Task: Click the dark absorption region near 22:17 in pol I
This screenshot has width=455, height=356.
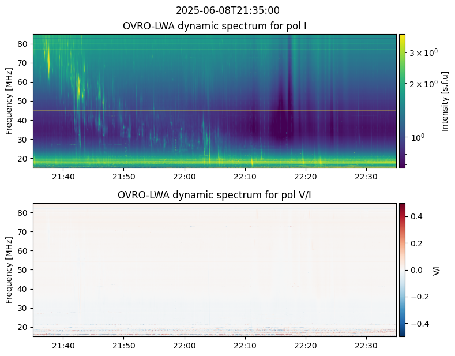Action: (281, 115)
